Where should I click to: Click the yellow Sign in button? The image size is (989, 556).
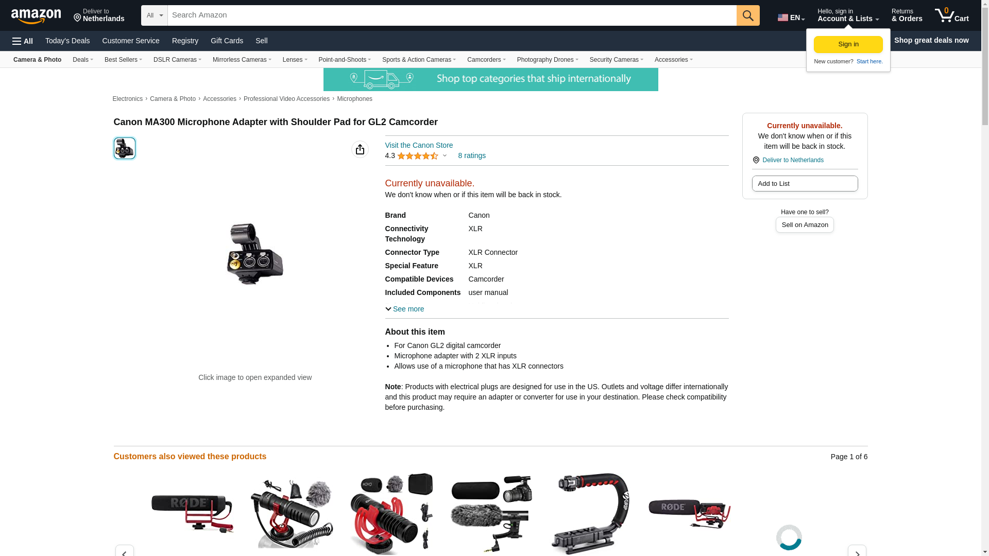[x=848, y=45]
